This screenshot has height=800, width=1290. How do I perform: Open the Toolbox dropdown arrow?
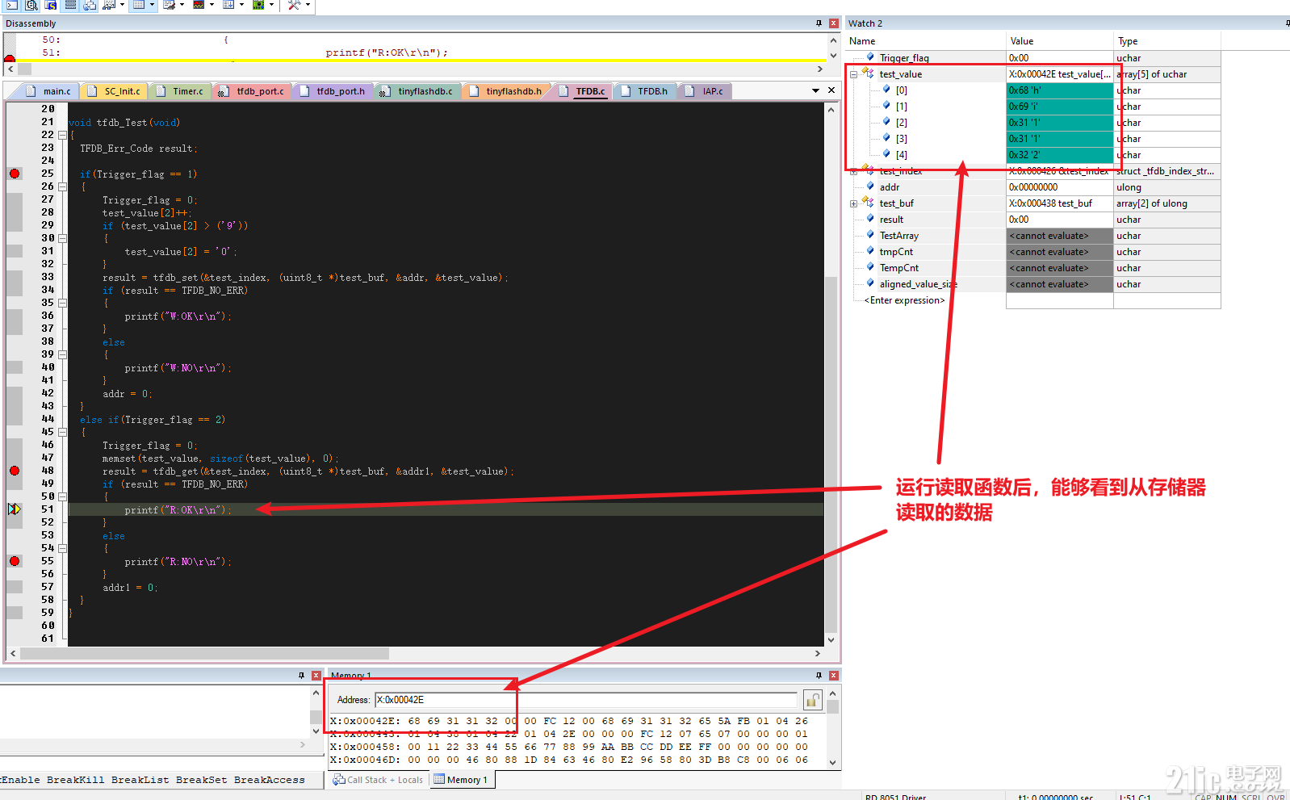(x=308, y=5)
